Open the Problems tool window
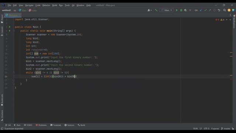The width and height of the screenshot is (236, 133). tap(41, 125)
